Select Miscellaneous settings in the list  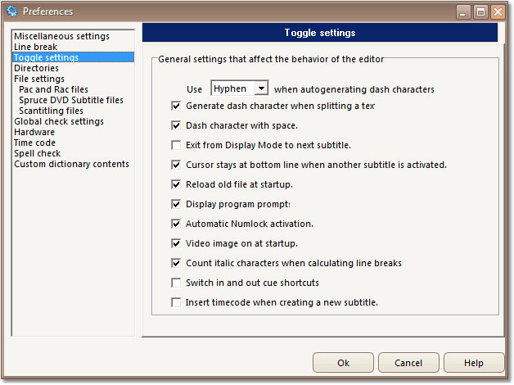(61, 36)
